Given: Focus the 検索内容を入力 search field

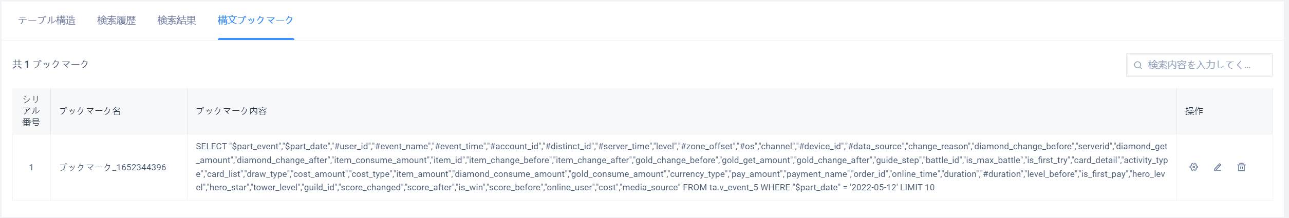Looking at the screenshot, I should coord(1199,65).
